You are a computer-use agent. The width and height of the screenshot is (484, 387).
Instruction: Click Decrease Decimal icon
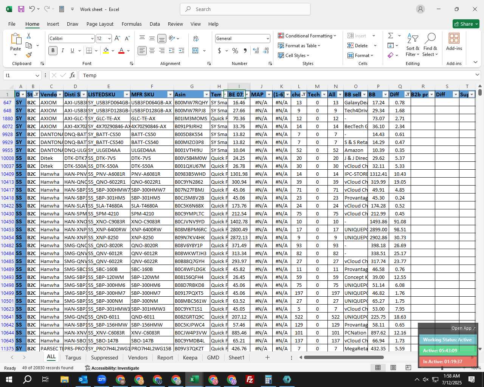tap(266, 51)
